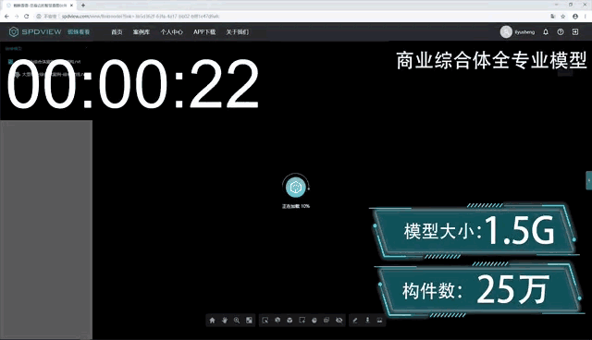
Task: Open the notification bell
Action: point(546,32)
